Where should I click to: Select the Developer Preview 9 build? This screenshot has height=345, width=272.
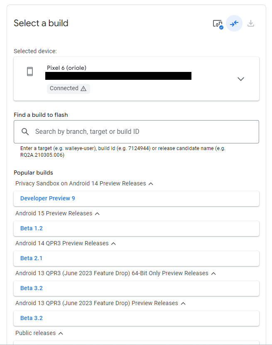click(x=48, y=198)
